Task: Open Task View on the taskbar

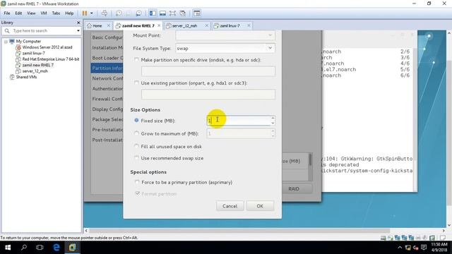Action: [40, 248]
